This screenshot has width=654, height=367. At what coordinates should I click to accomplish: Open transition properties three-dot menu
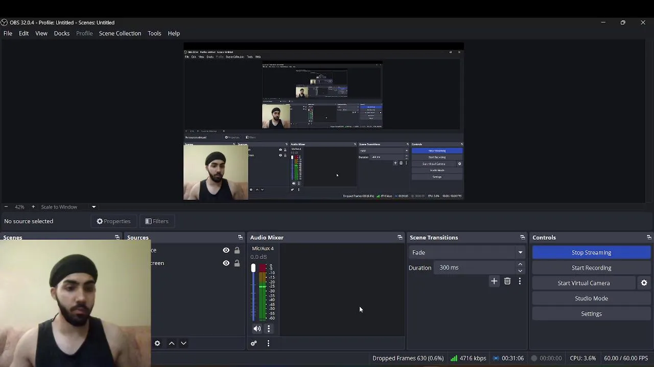tap(520, 281)
